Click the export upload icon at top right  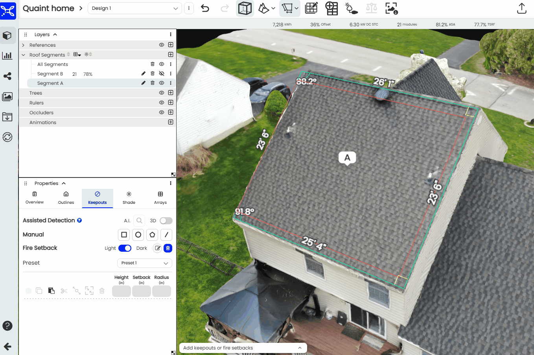521,8
